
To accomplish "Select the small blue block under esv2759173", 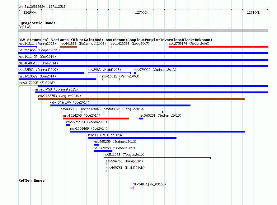I will coord(68,125).
